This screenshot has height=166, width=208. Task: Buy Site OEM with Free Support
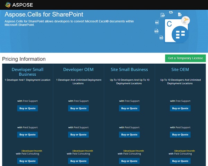180,108
